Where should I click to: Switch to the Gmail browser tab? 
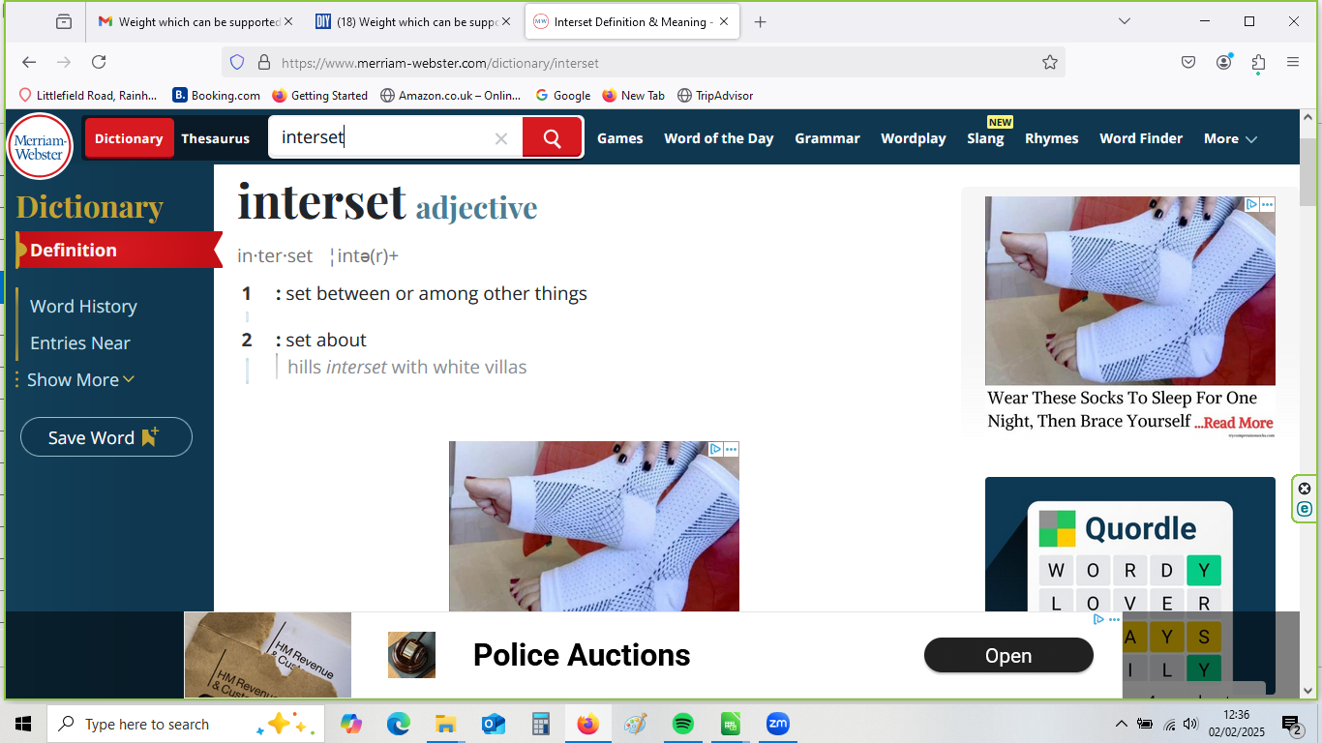click(x=189, y=21)
